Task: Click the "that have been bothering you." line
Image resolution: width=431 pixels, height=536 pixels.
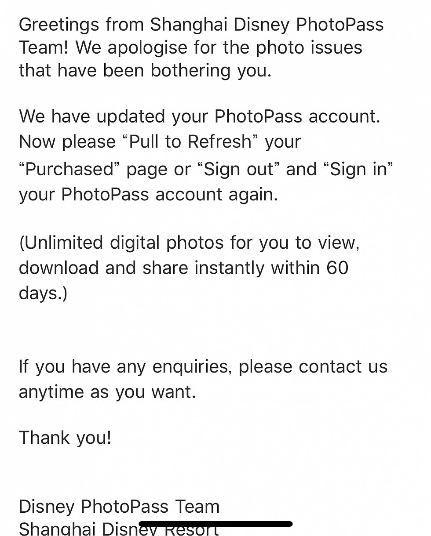Action: pos(145,71)
